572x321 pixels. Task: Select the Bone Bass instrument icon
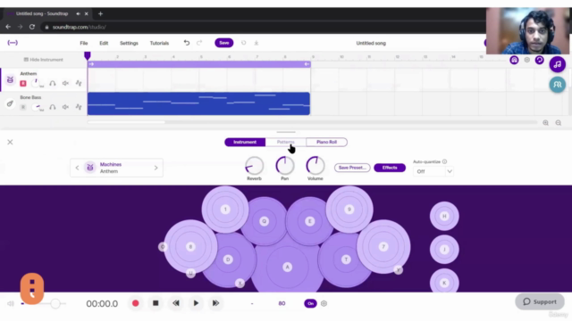coord(10,103)
